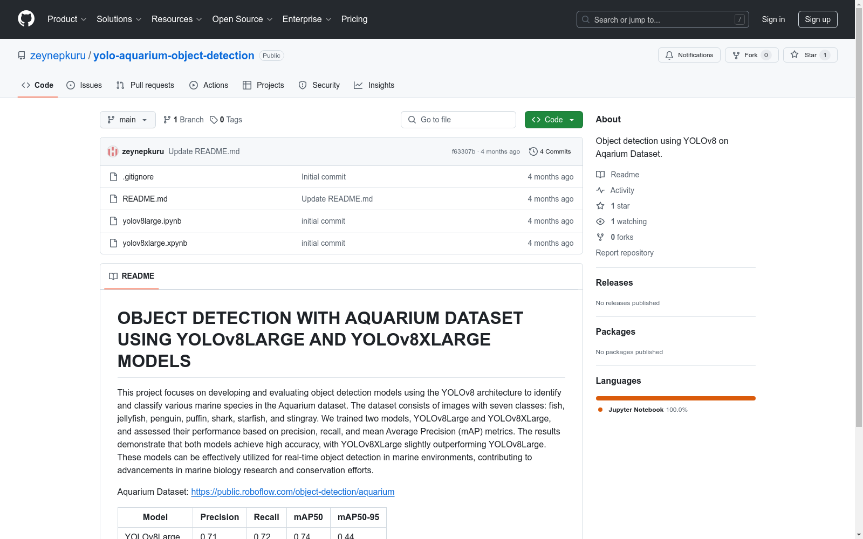Click the Sign in link
This screenshot has width=863, height=539.
[773, 19]
